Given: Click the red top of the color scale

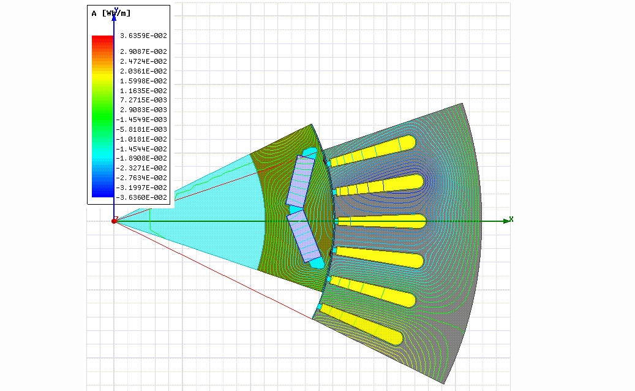Looking at the screenshot, I should tap(102, 39).
